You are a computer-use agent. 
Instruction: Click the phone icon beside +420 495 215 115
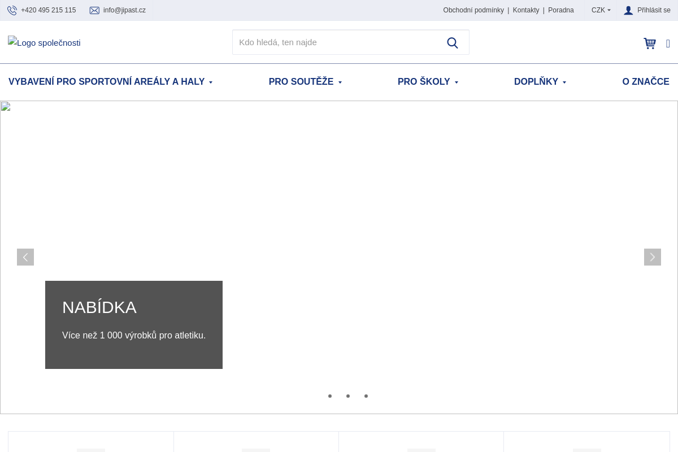coord(12,10)
